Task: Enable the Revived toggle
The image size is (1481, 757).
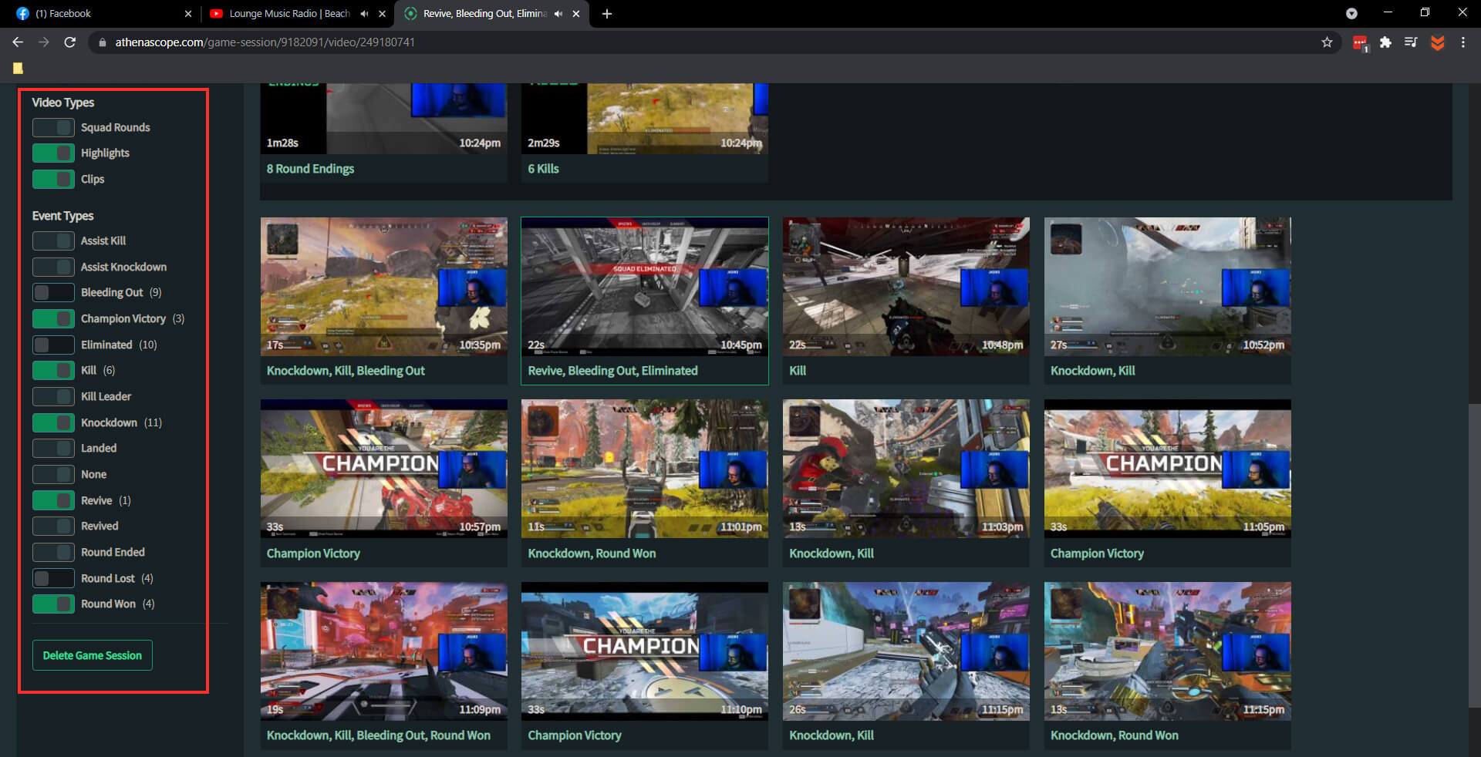Action: coord(53,526)
